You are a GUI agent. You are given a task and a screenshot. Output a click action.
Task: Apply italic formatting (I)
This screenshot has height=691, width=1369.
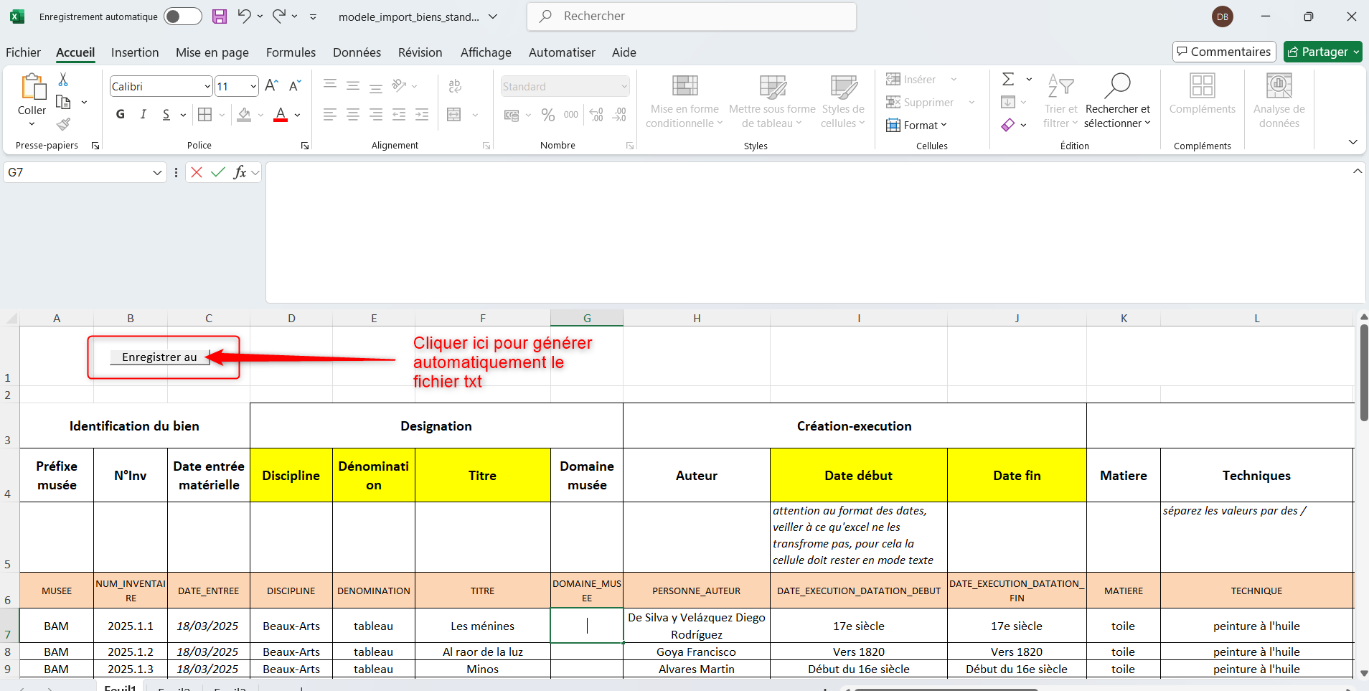click(x=144, y=114)
